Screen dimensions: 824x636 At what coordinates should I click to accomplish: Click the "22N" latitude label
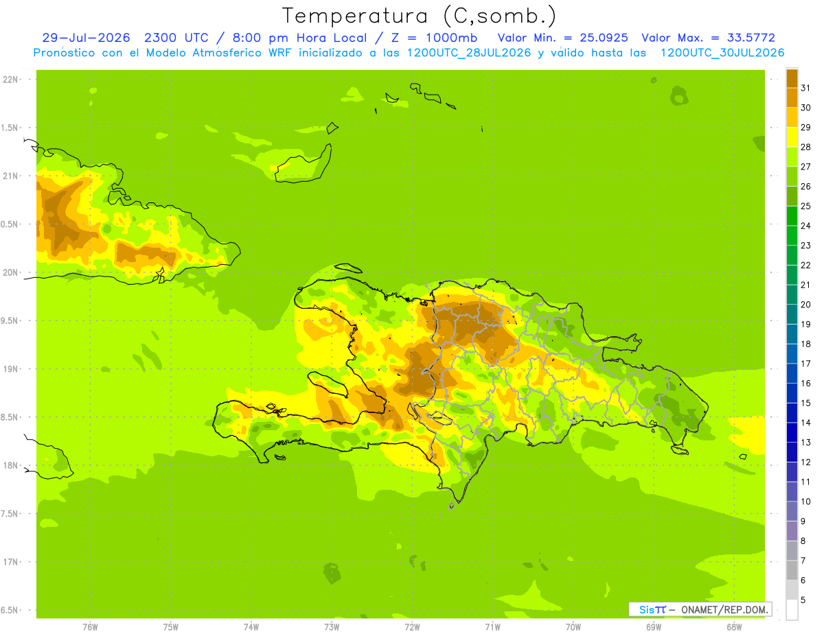[x=10, y=80]
